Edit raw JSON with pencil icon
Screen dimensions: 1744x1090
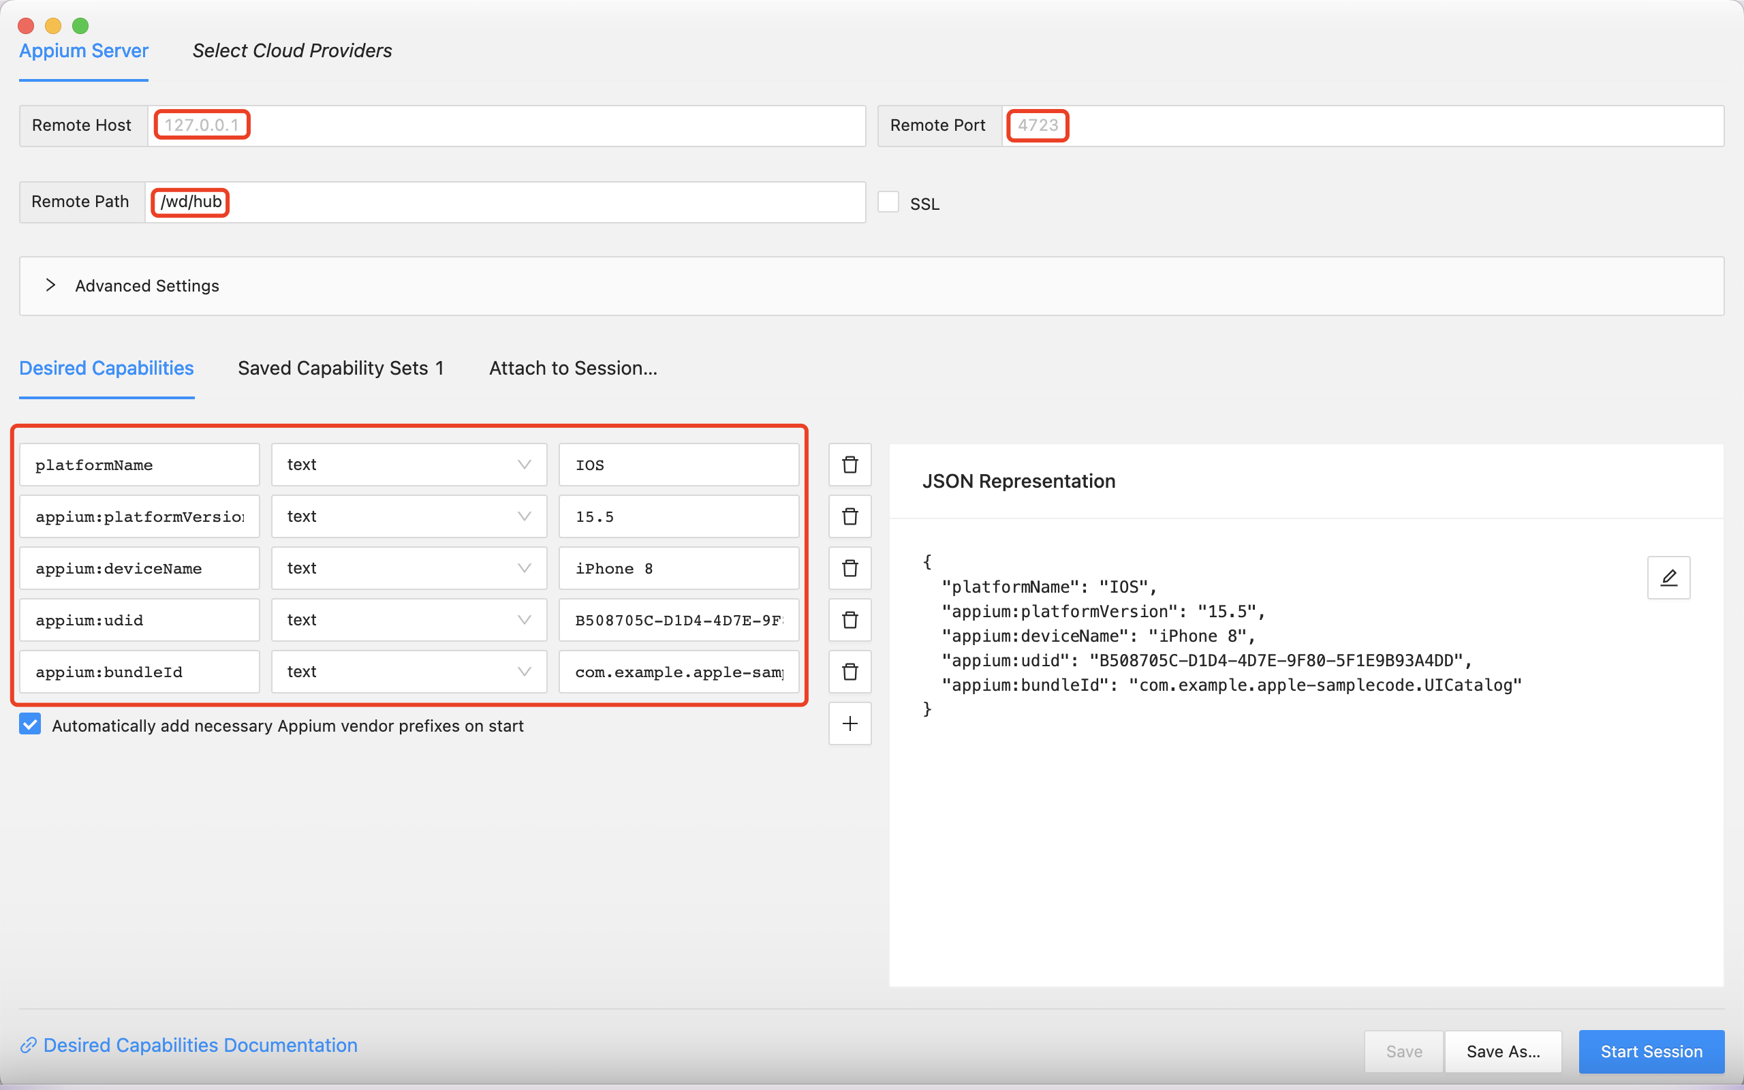pyautogui.click(x=1668, y=578)
